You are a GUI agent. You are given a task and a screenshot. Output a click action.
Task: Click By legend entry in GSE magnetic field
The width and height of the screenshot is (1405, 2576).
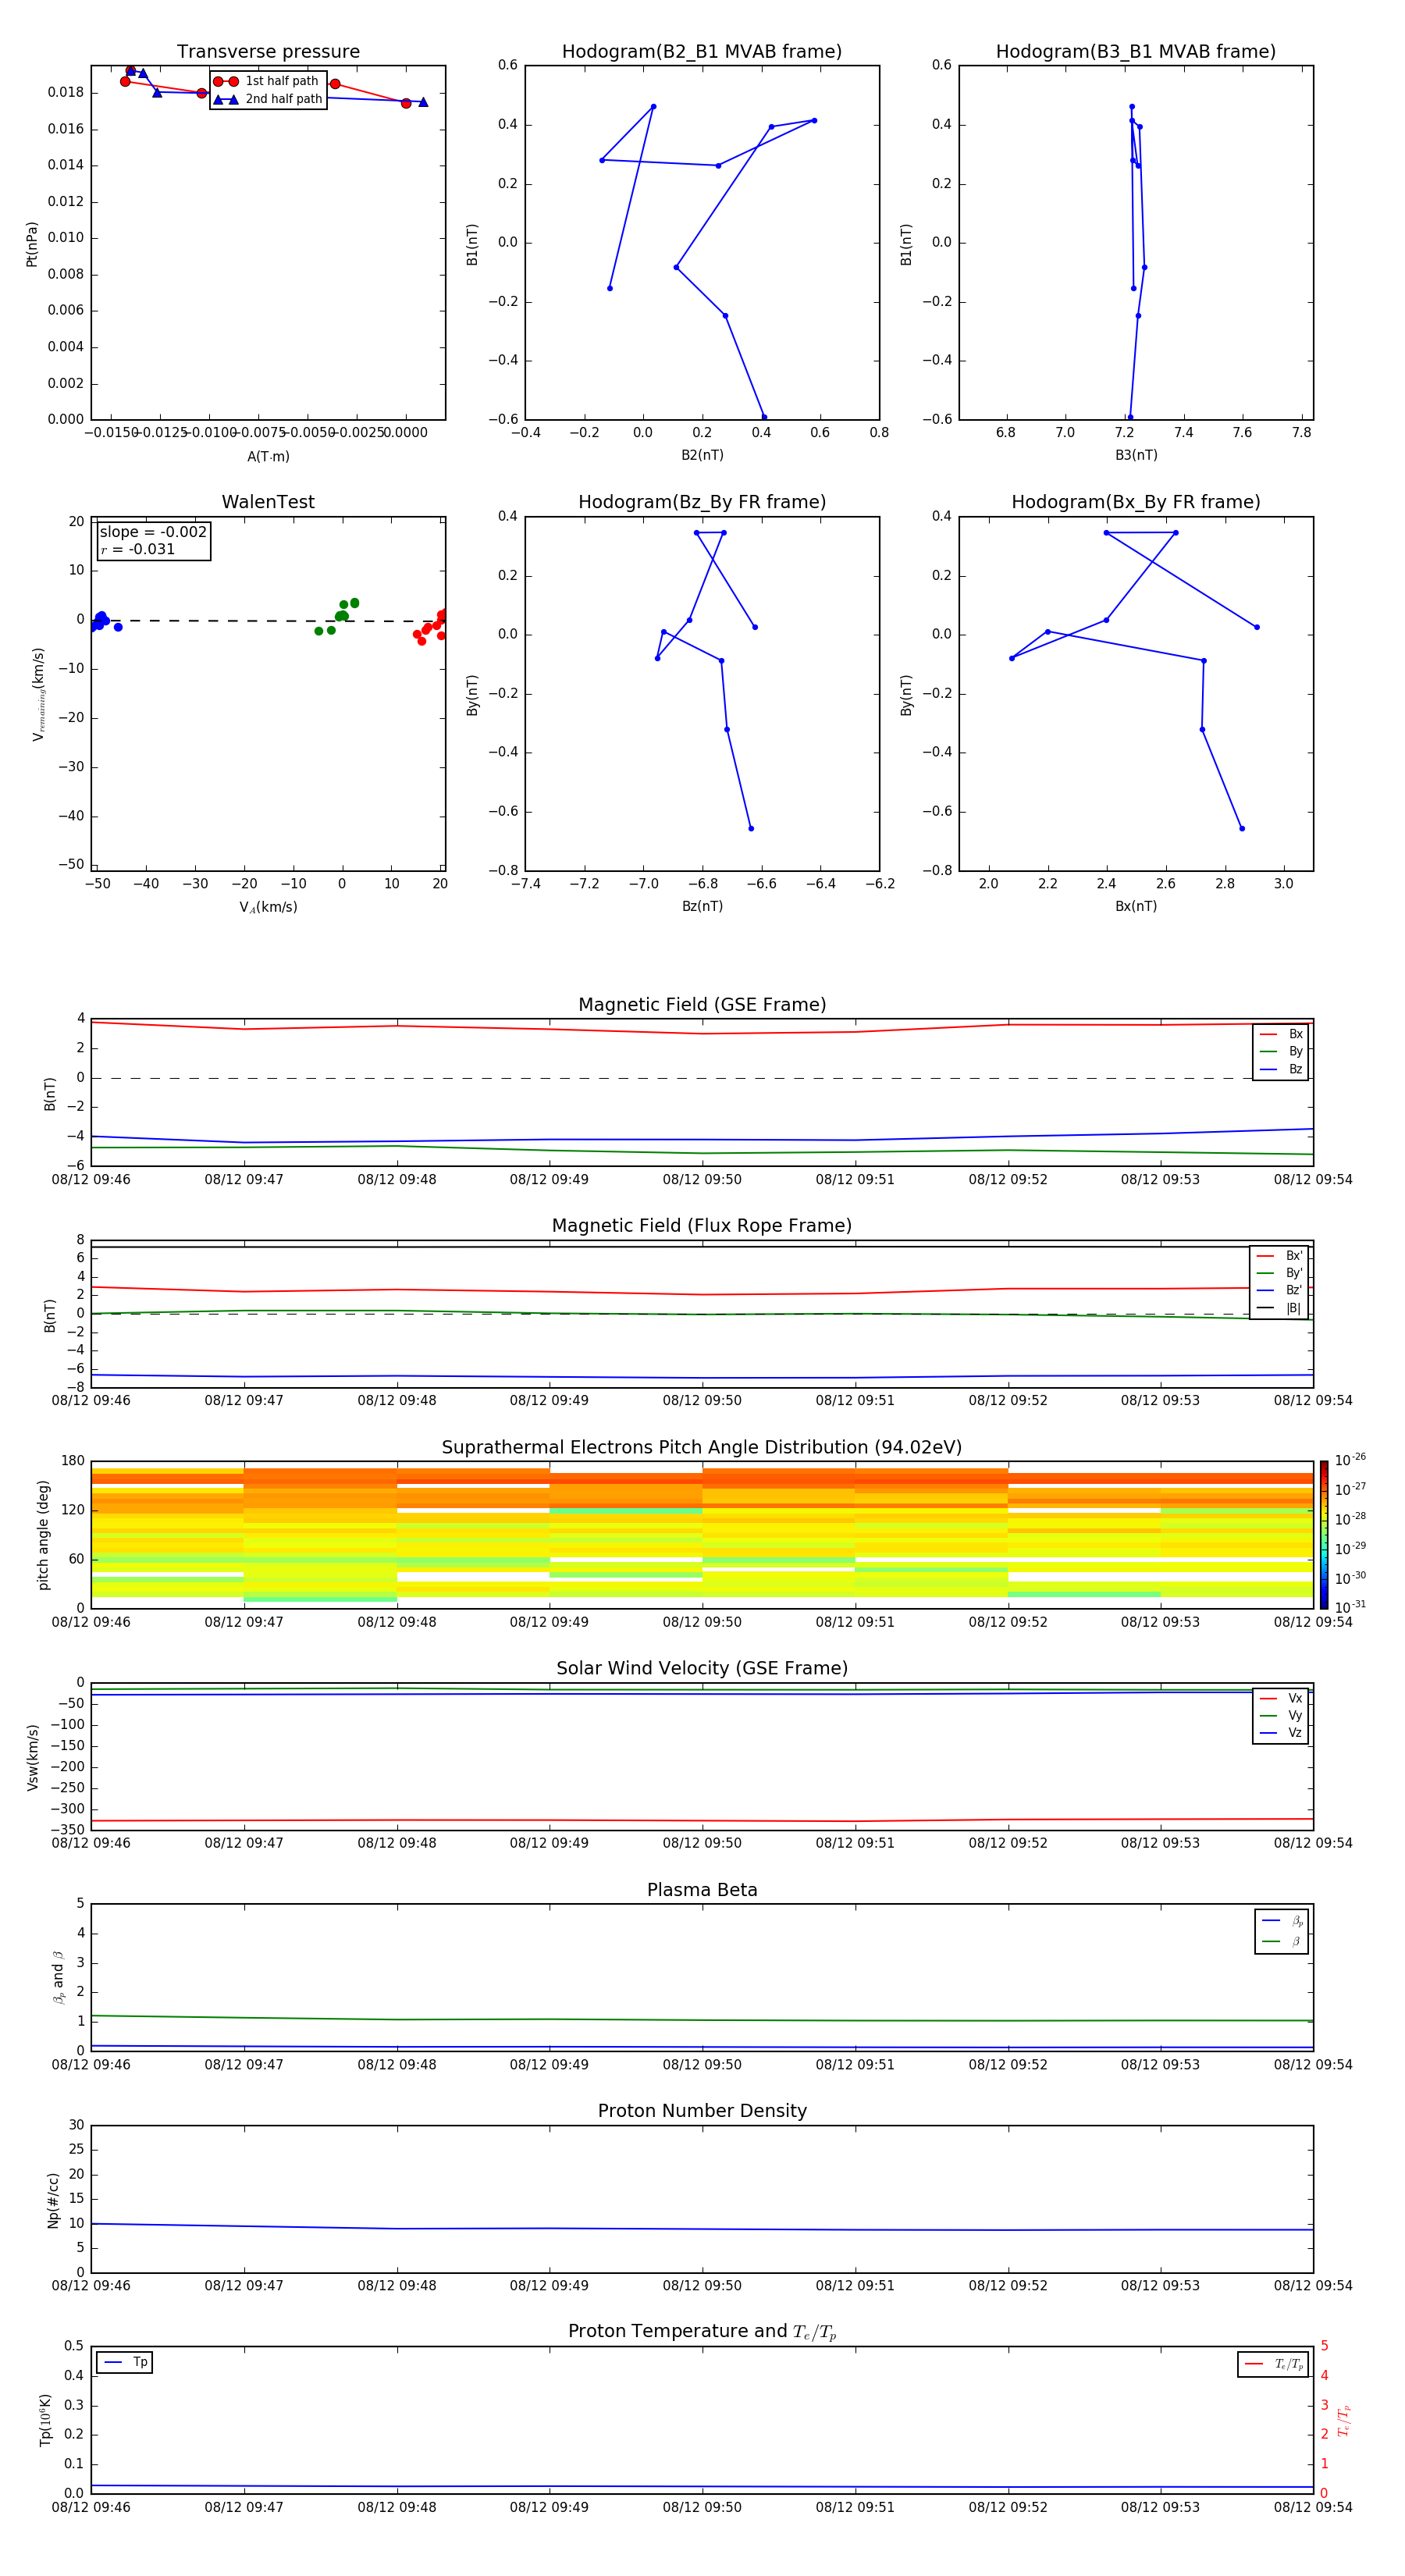pyautogui.click(x=1281, y=1051)
